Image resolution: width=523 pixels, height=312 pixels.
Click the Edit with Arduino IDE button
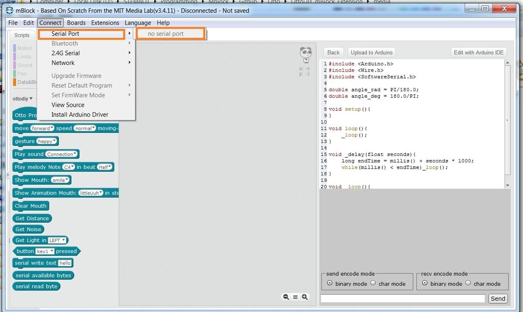pos(478,52)
